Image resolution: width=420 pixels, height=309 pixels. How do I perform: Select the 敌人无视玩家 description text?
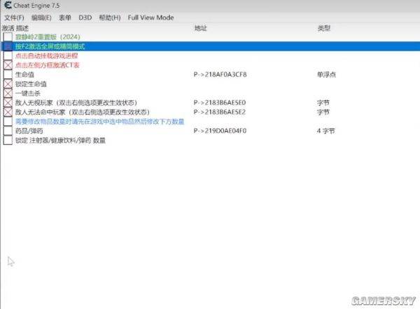76,103
